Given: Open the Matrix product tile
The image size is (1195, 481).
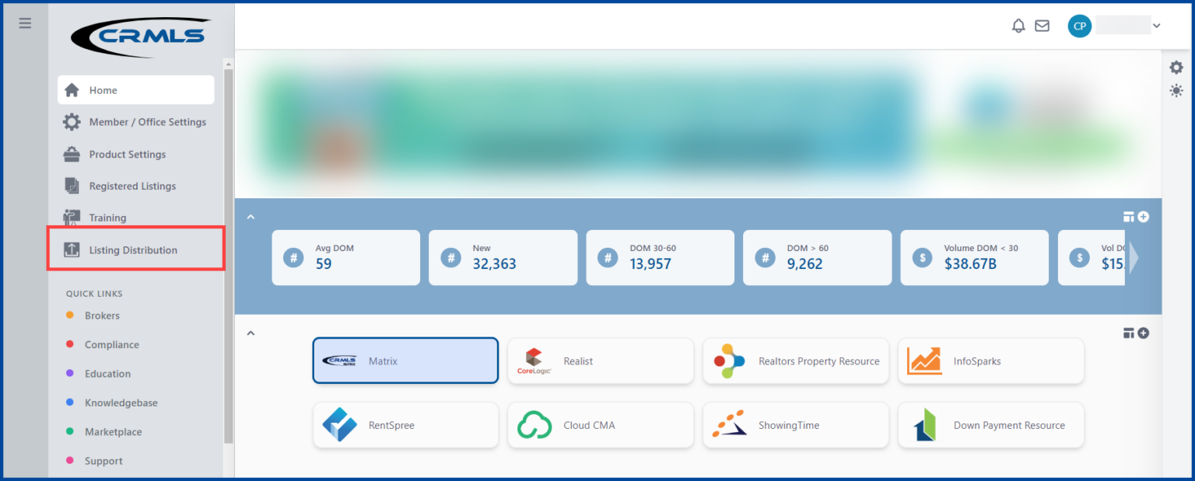Looking at the screenshot, I should point(405,361).
